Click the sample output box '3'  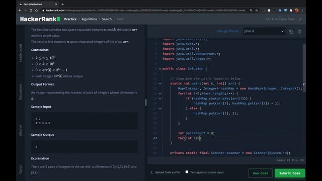point(85,147)
